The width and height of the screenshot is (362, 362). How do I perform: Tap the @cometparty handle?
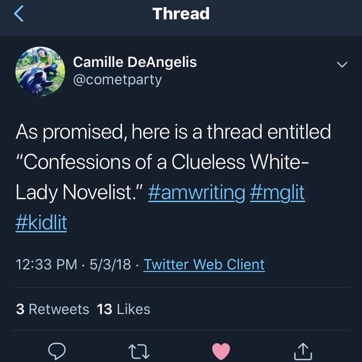(x=117, y=80)
